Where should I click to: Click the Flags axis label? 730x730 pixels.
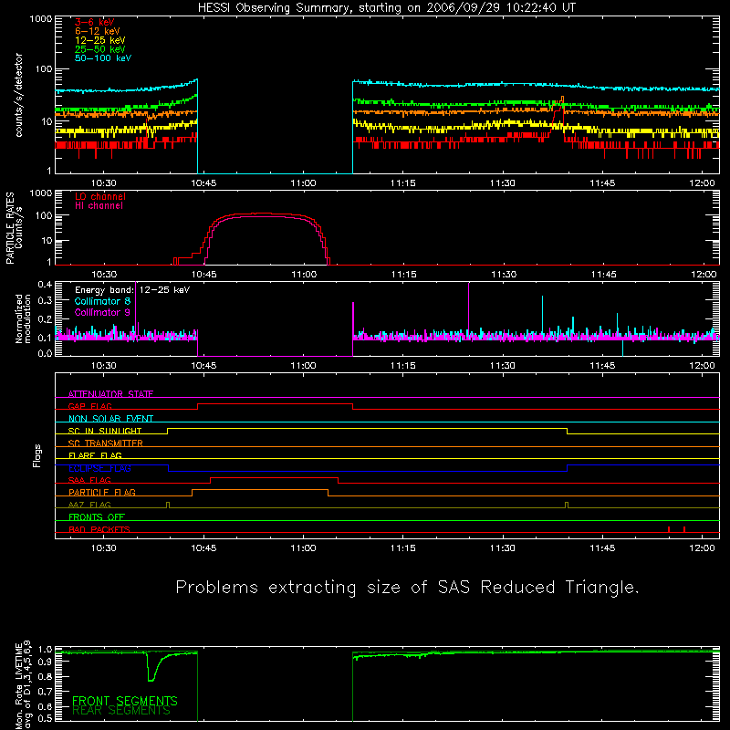(x=37, y=455)
